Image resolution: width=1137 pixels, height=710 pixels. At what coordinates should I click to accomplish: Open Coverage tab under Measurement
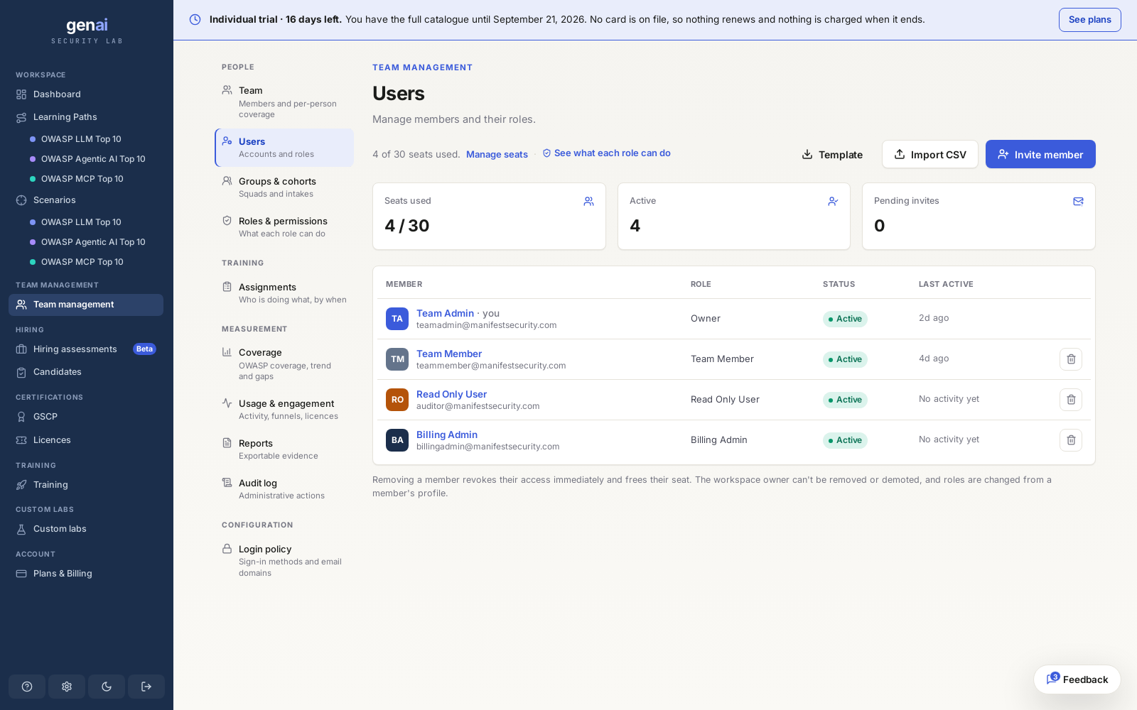(284, 364)
